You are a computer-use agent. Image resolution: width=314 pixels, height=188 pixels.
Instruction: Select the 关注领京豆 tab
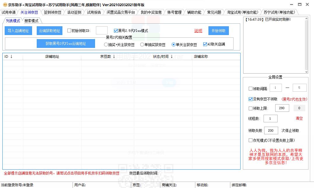tap(29, 12)
